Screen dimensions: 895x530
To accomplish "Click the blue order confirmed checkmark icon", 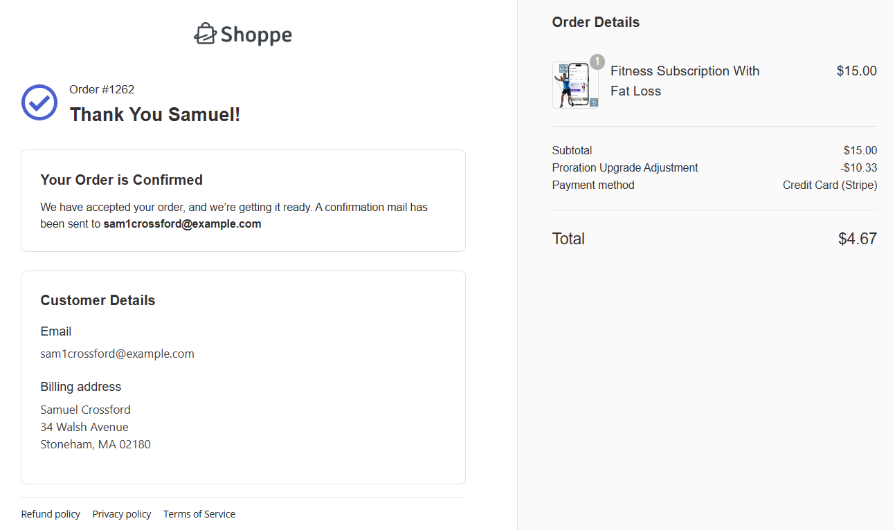I will tap(39, 102).
